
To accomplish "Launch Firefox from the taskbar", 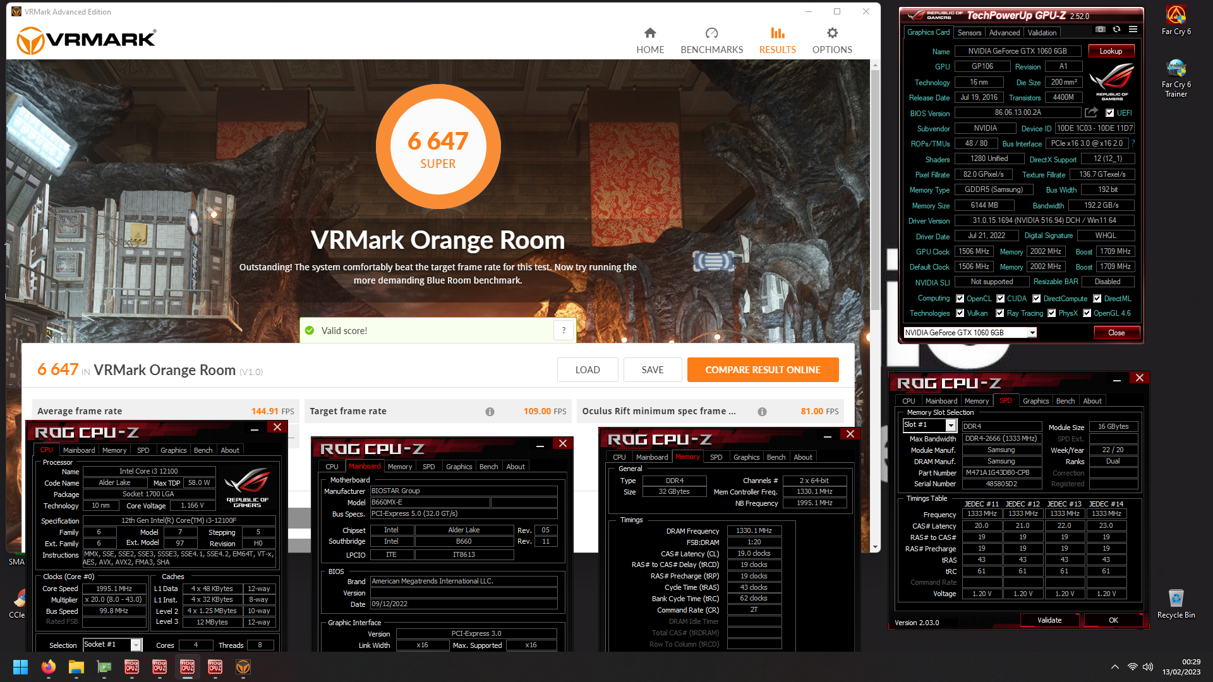I will tap(49, 667).
